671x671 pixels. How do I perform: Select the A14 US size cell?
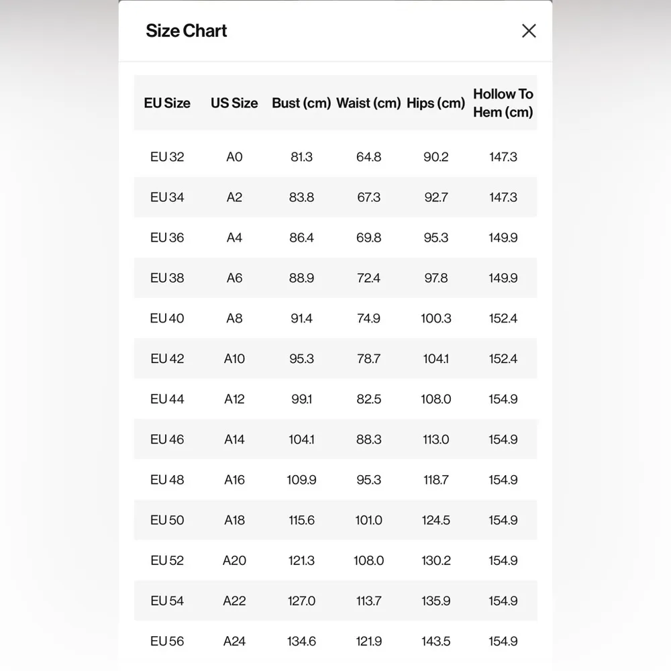(234, 440)
